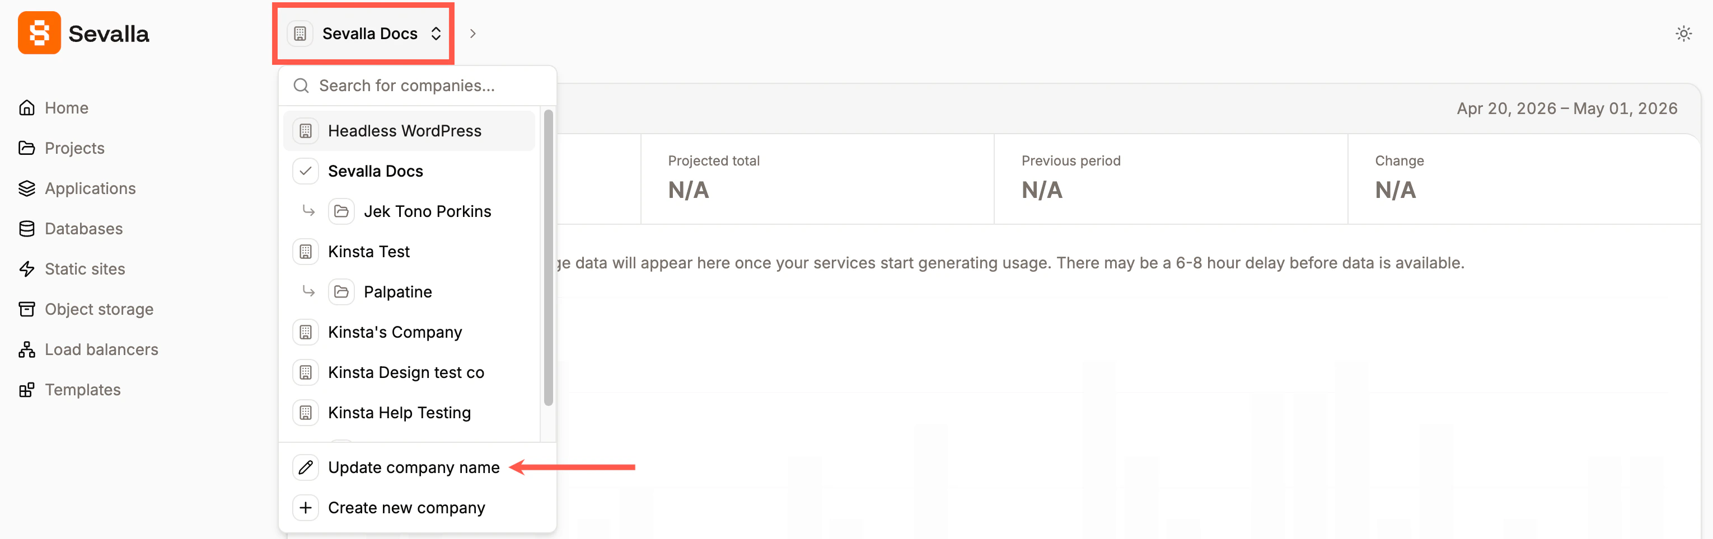Click the plus icon for Create new company

pos(305,508)
